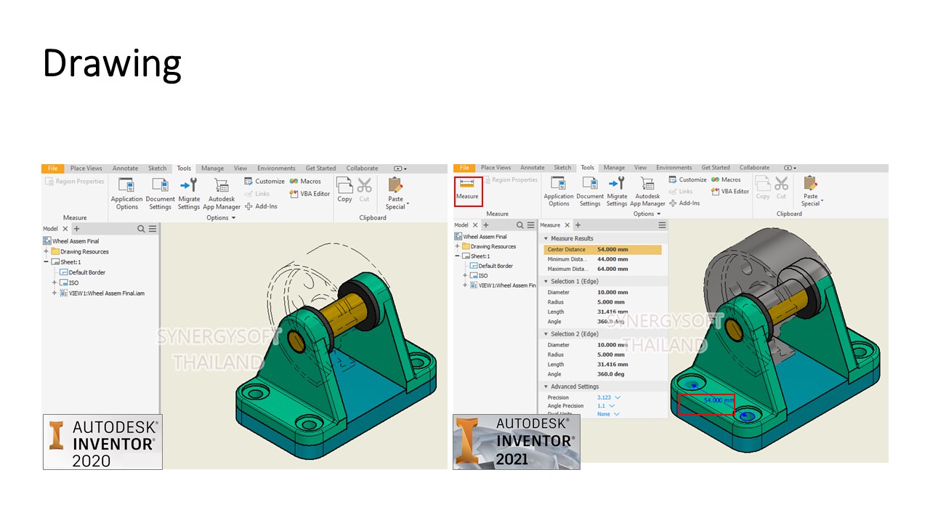
Task: Search the Model browser in Inventor 2020
Action: point(141,229)
